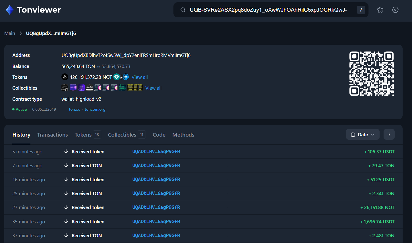The image size is (412, 243).
Task: Click wallet_highload_v2 contract type text
Action: (81, 99)
